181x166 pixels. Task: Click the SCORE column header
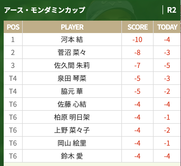(137, 27)
